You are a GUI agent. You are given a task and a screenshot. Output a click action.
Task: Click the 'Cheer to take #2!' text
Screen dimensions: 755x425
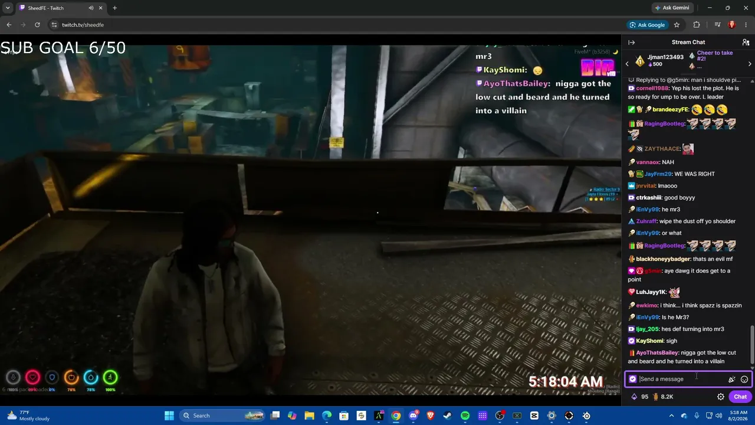pyautogui.click(x=715, y=56)
